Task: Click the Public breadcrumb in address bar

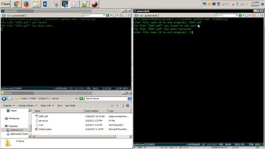Action: tap(33, 99)
